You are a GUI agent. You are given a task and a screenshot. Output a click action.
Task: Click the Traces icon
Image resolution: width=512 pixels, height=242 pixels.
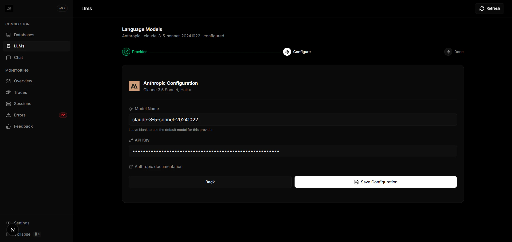tap(9, 92)
